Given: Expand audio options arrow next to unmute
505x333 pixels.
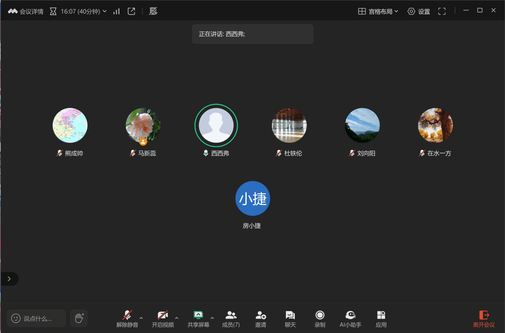Looking at the screenshot, I should pos(141,318).
